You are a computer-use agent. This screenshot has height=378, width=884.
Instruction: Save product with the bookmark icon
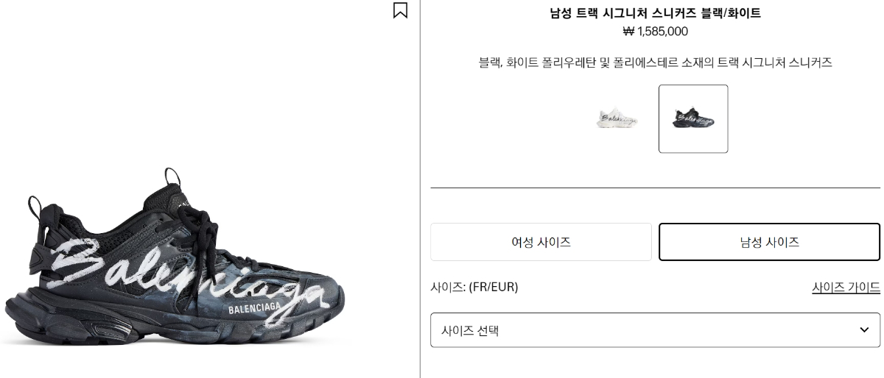pos(400,10)
